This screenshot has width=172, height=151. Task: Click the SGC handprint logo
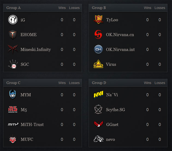tap(13, 64)
